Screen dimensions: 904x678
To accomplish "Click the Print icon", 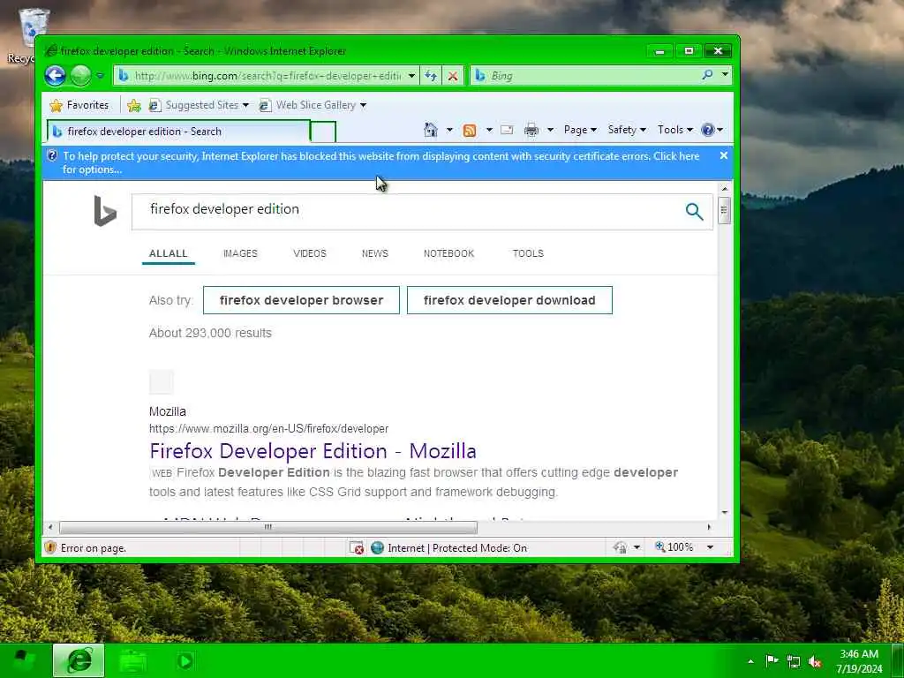I will click(x=531, y=130).
